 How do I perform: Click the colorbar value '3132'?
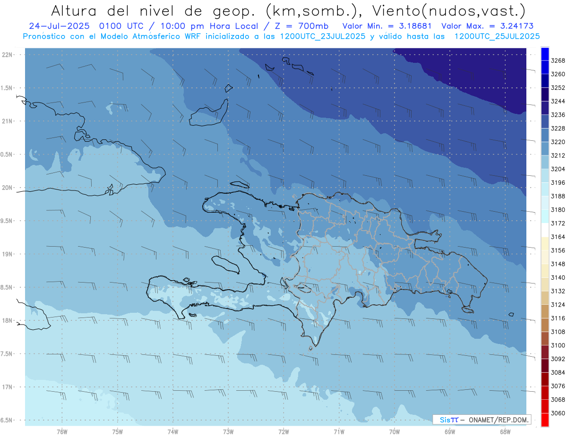coord(558,291)
